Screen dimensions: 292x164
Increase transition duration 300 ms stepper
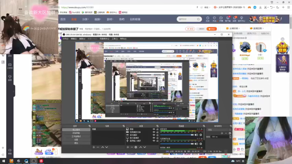230,136
